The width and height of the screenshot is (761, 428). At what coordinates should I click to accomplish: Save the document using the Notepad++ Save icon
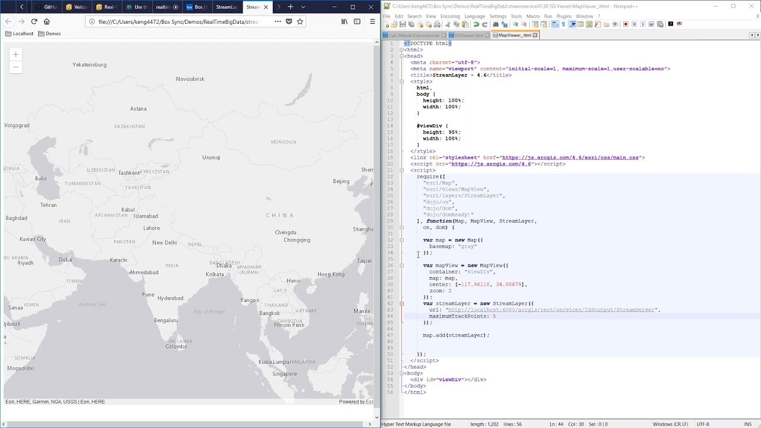[402, 24]
